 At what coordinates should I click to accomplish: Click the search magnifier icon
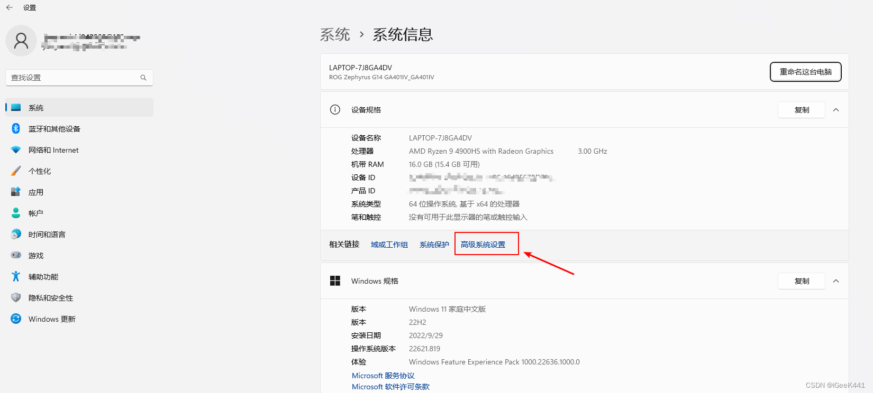coord(143,78)
